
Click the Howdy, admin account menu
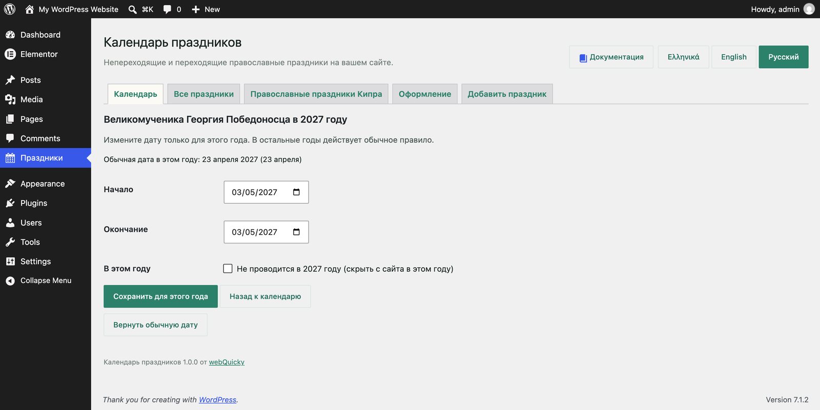[x=782, y=9]
